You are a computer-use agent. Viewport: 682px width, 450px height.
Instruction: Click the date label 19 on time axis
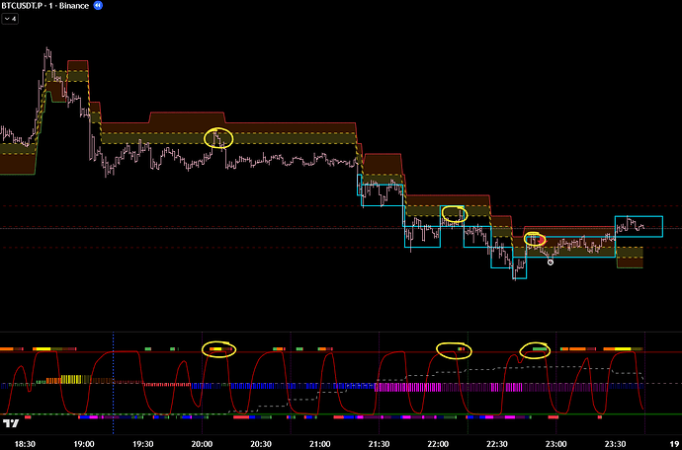point(673,444)
